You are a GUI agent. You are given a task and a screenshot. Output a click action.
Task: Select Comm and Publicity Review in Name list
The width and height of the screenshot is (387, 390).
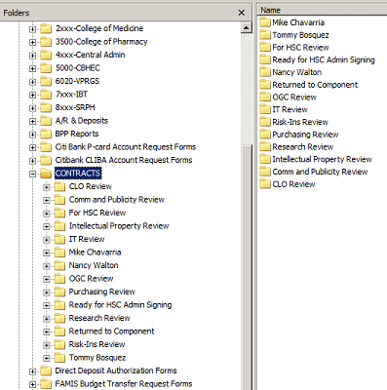click(320, 172)
